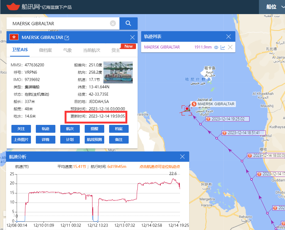
Task: Click the track distance 1911.9nm
Action: coord(203,47)
